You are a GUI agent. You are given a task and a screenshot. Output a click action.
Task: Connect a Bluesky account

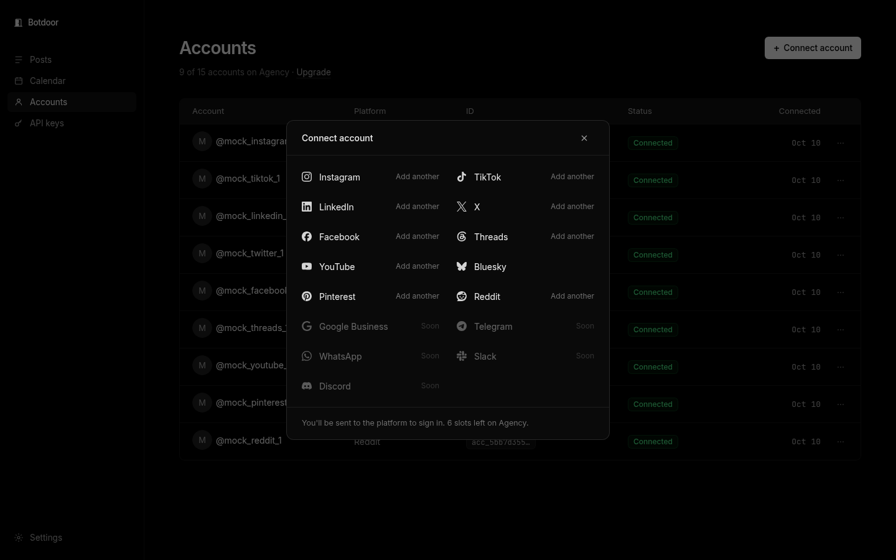tap(525, 266)
